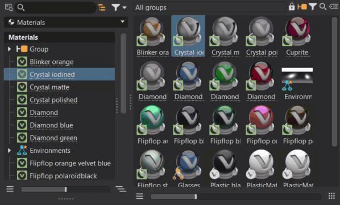
Task: Select Crystal iodined in the materials tree
Action: click(59, 74)
